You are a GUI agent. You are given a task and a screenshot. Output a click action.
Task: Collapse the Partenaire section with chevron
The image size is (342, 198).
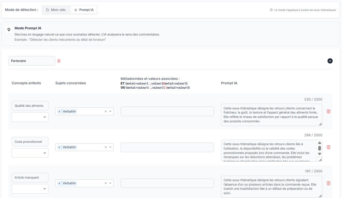coord(330,61)
